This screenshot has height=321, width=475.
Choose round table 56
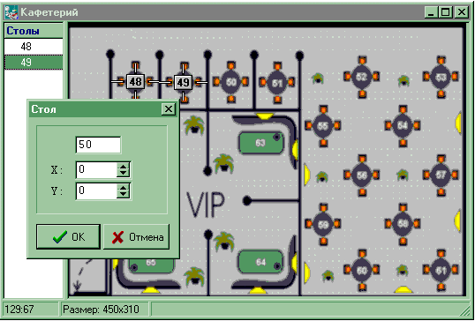[362, 175]
